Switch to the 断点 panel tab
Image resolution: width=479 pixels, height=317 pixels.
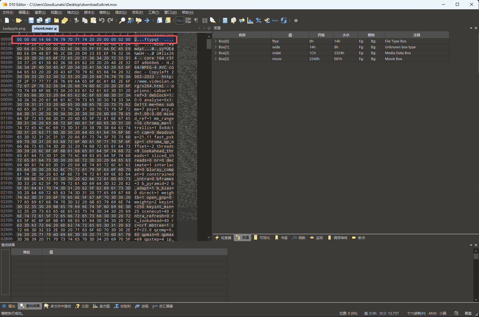(359, 238)
